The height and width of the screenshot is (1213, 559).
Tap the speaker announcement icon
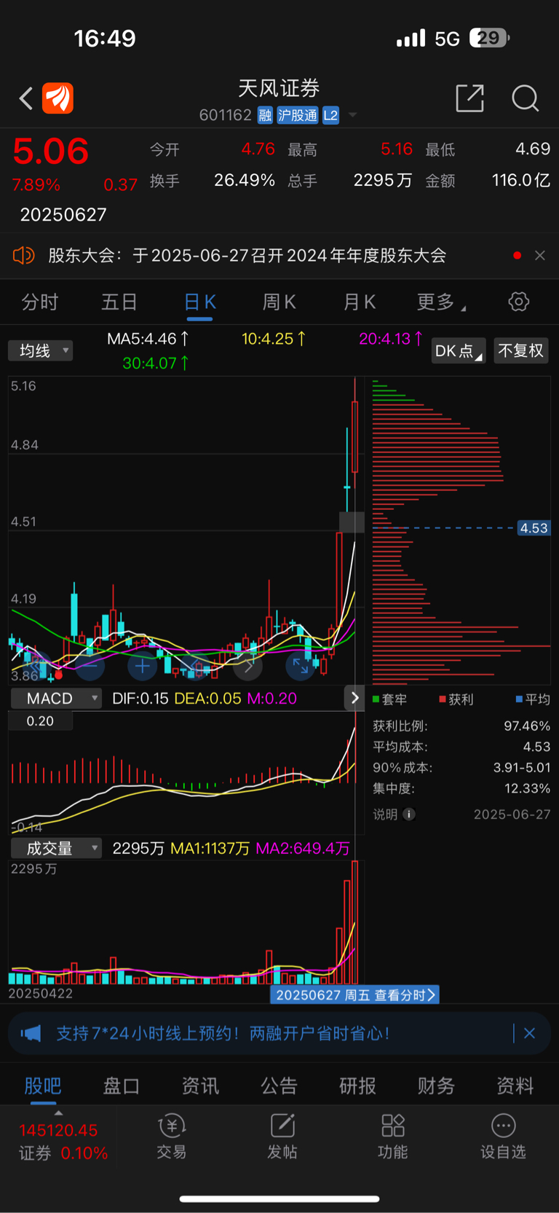(x=23, y=256)
